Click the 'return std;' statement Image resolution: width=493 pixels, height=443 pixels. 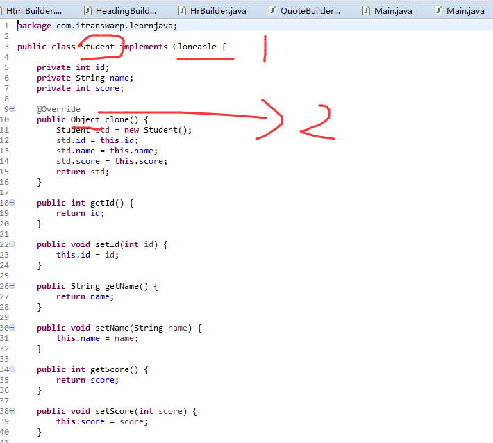click(83, 172)
